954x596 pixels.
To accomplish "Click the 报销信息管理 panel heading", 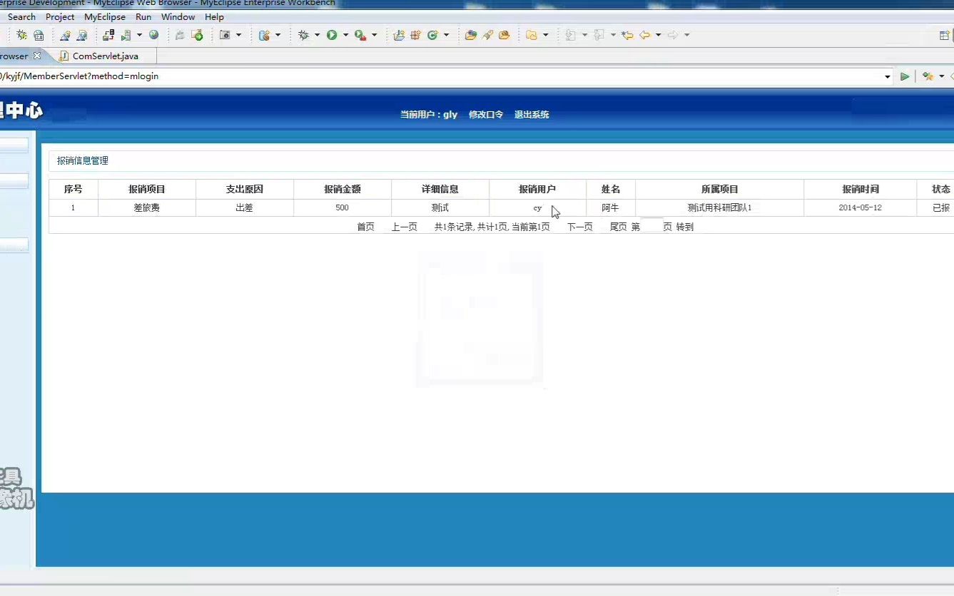I will click(83, 161).
